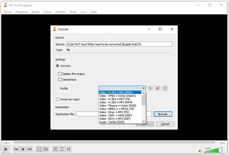Open the extended settings equalizer icon
This screenshot has height=155, width=229.
(46, 149)
